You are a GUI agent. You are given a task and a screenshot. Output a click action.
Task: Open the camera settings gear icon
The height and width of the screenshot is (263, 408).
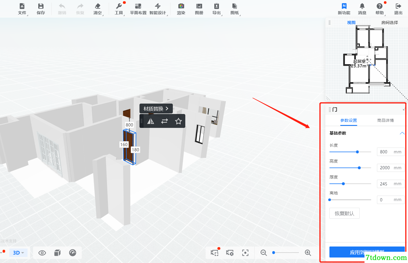(230, 253)
